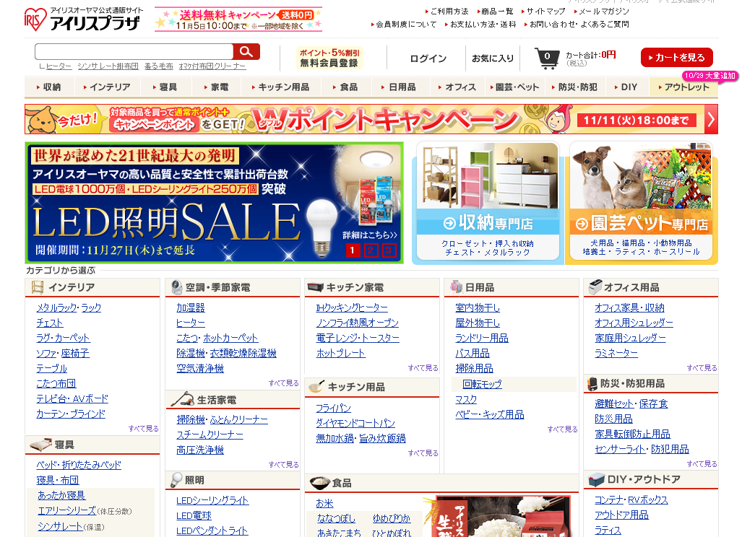Click the 日用品 category icon
This screenshot has height=537, width=755.
[x=456, y=287]
